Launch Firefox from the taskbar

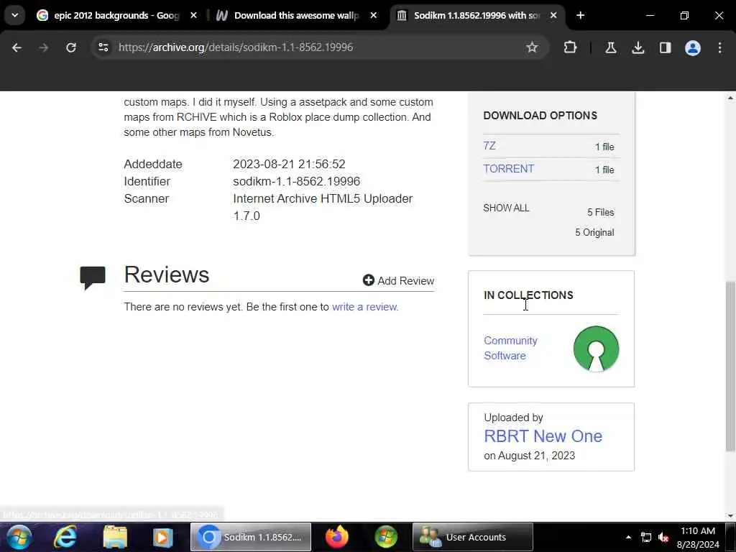(x=337, y=537)
